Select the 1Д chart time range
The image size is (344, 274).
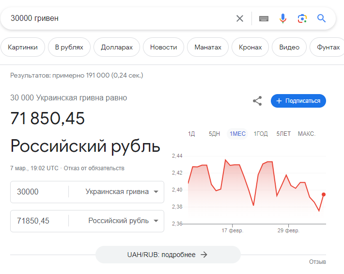pos(191,134)
